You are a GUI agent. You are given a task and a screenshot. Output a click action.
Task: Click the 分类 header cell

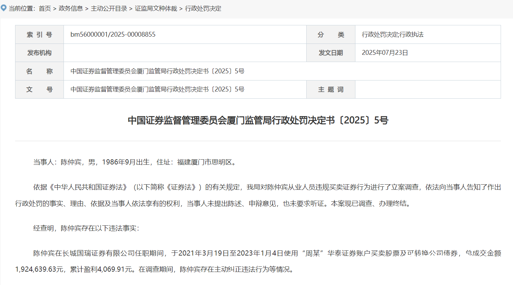330,34
